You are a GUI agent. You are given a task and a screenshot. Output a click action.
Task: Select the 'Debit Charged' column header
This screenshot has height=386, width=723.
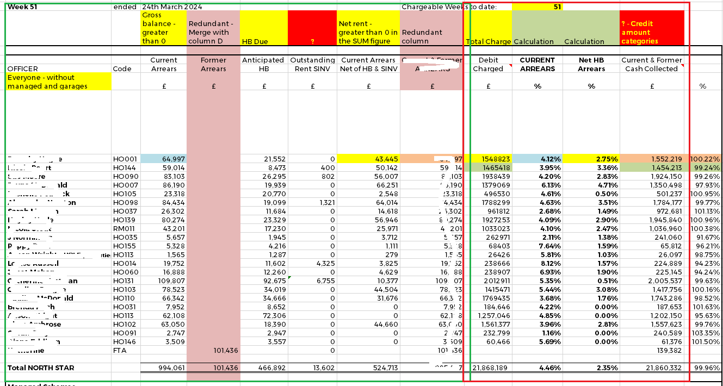point(488,64)
